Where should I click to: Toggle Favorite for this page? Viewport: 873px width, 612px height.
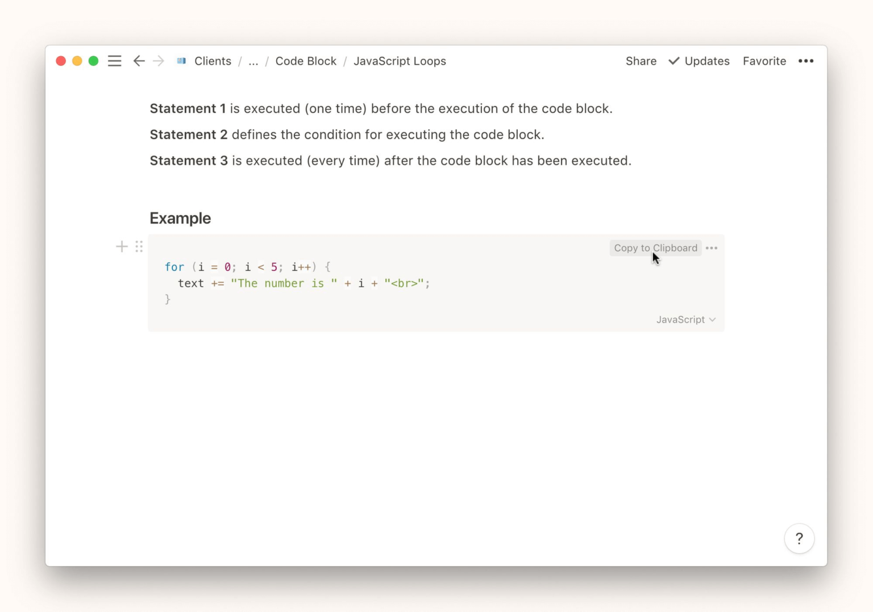(764, 61)
